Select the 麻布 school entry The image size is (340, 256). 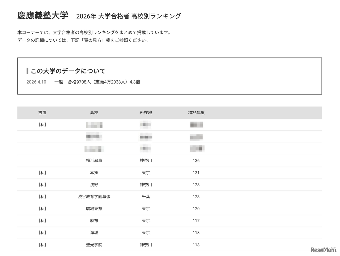click(x=94, y=221)
